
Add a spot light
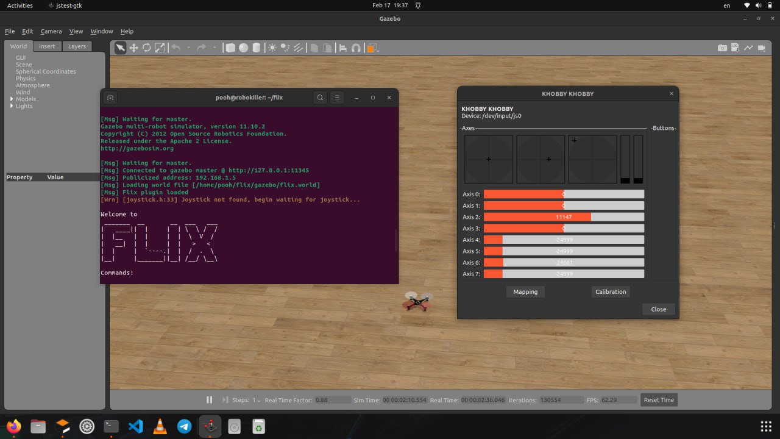pyautogui.click(x=285, y=48)
